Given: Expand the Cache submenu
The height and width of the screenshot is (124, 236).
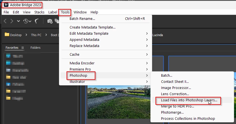Looking at the screenshot, I should click(x=105, y=54).
